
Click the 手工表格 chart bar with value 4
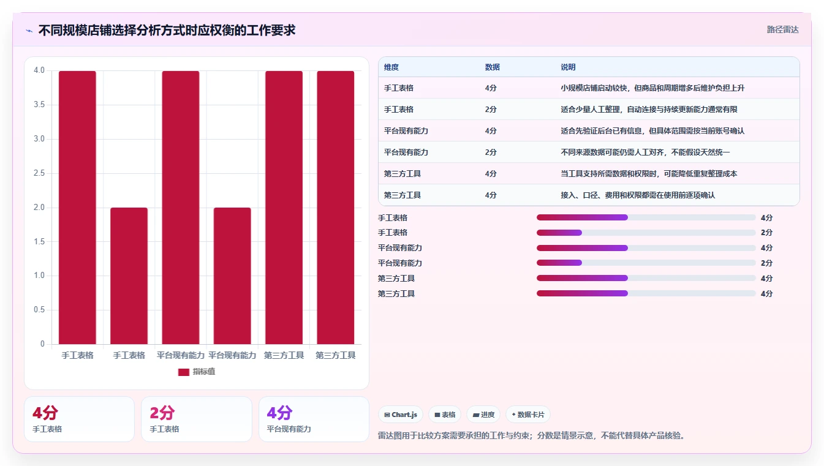78,208
